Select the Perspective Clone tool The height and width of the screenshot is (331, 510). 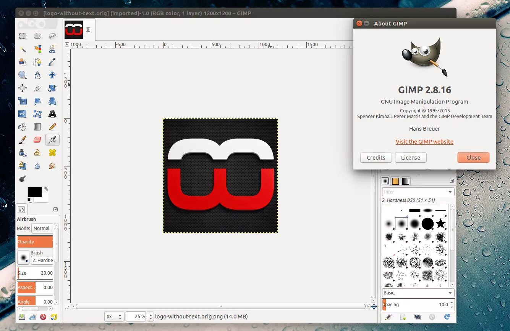click(23, 166)
